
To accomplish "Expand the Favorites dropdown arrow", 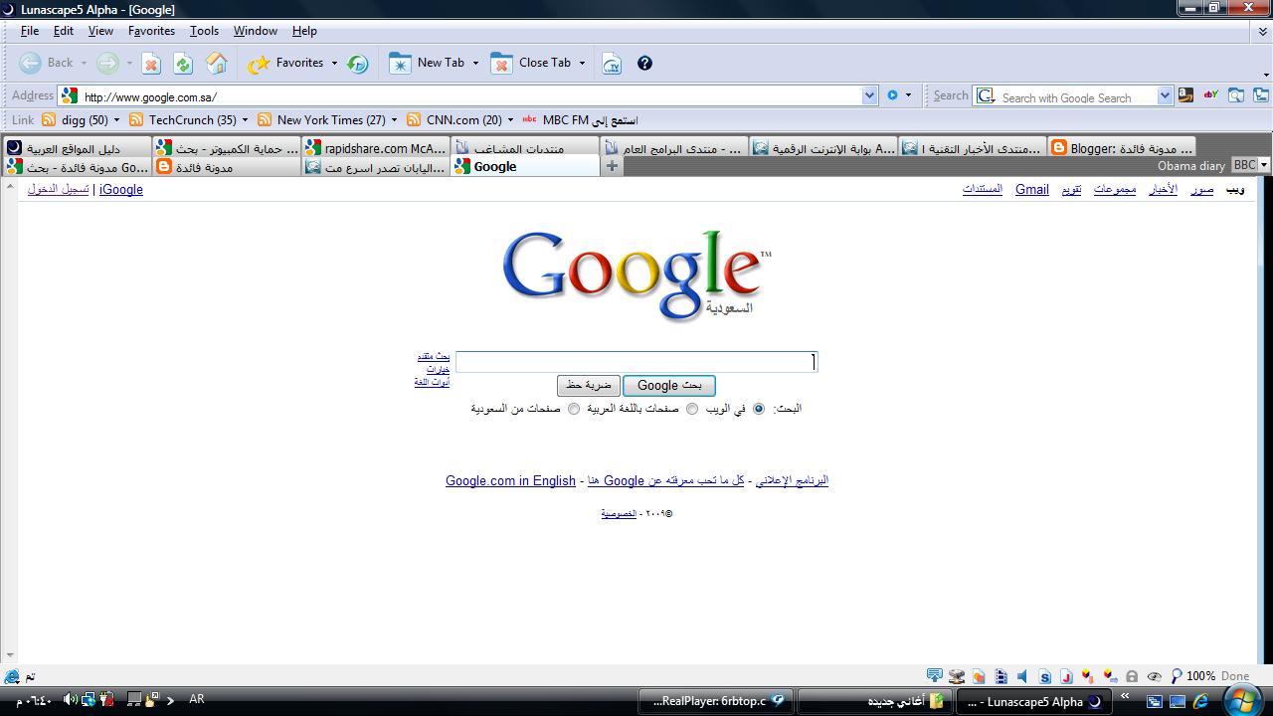I will coord(334,64).
